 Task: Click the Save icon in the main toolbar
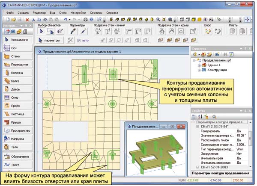pyautogui.click(x=21, y=20)
